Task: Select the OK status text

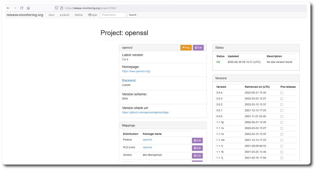Action: coord(218,62)
